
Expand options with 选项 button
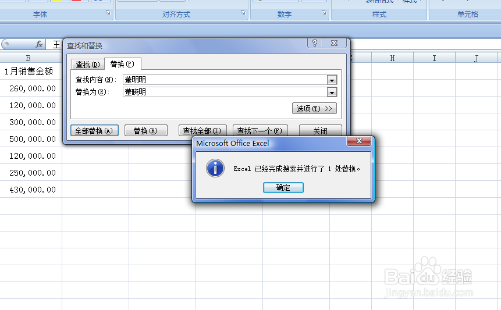tap(314, 108)
